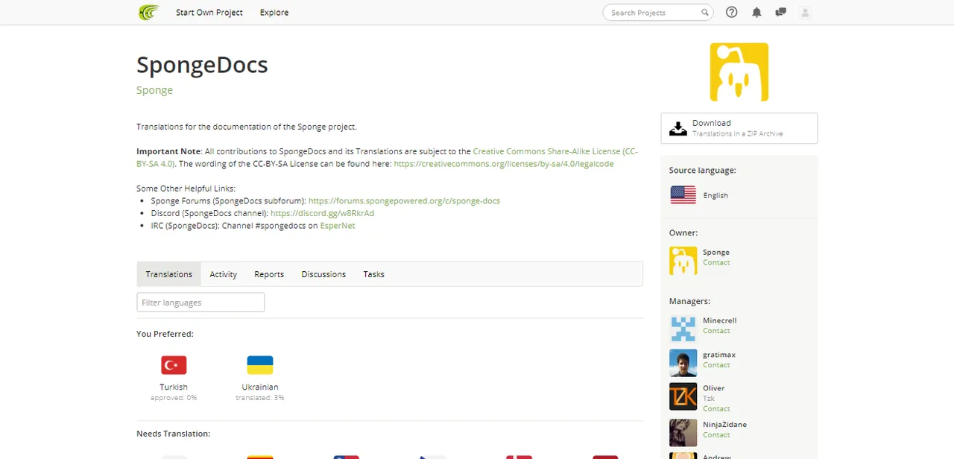The height and width of the screenshot is (459, 954).
Task: Click the SpongeDocs page title
Action: tap(202, 65)
